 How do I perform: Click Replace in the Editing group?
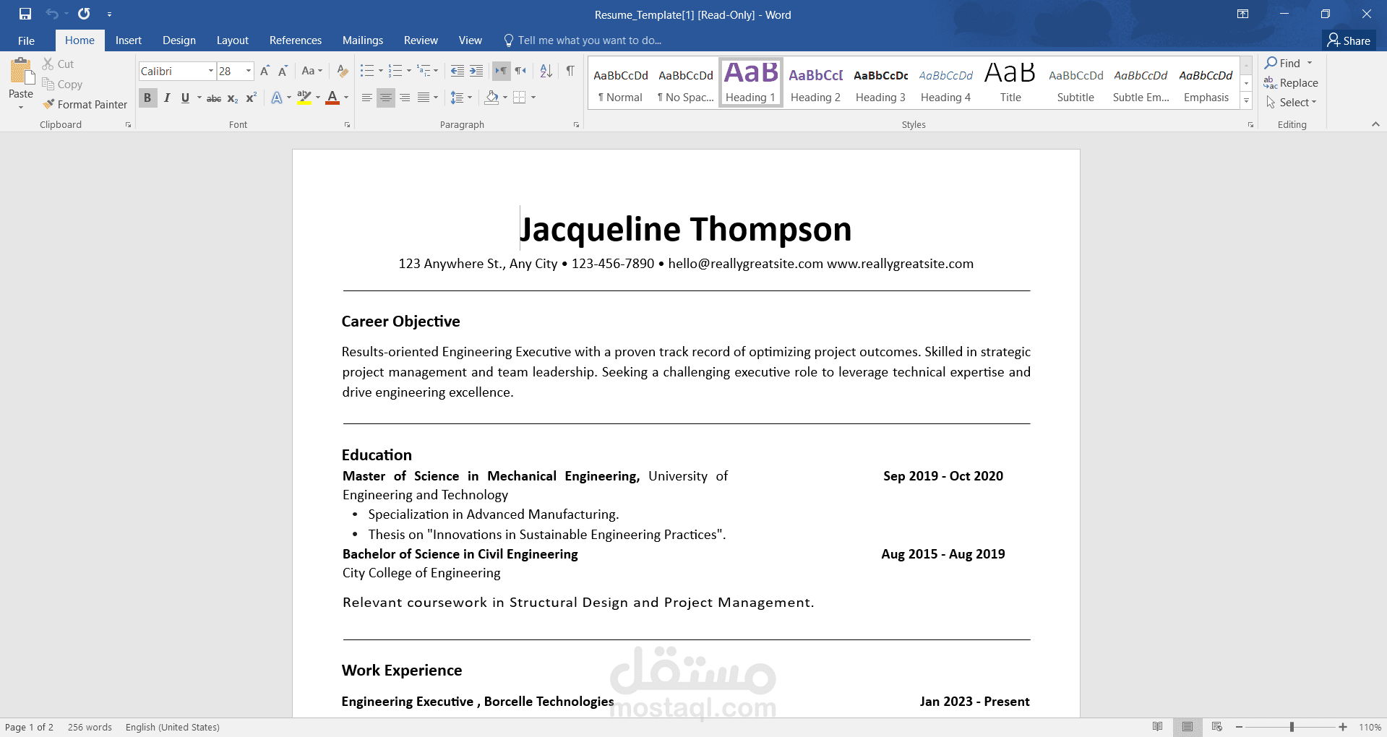tap(1292, 83)
